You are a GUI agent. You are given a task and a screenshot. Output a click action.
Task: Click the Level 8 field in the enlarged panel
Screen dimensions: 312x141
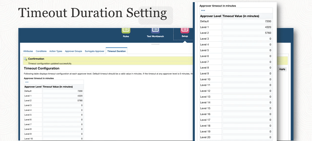(247, 68)
